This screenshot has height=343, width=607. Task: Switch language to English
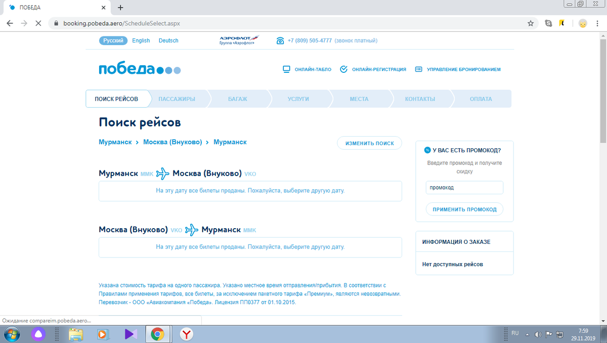point(141,40)
